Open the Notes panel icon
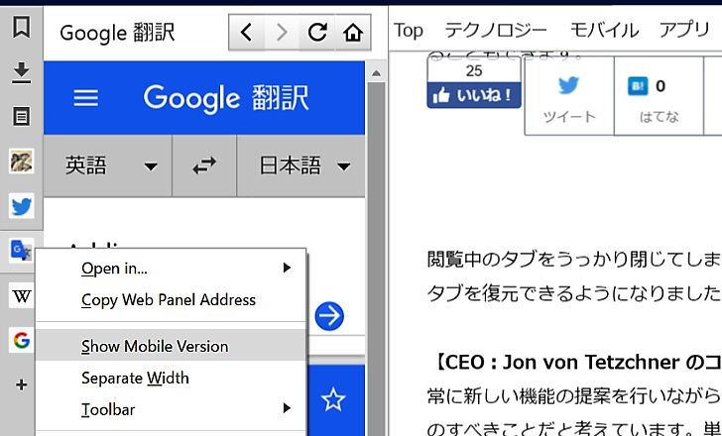The image size is (722, 436). click(21, 116)
